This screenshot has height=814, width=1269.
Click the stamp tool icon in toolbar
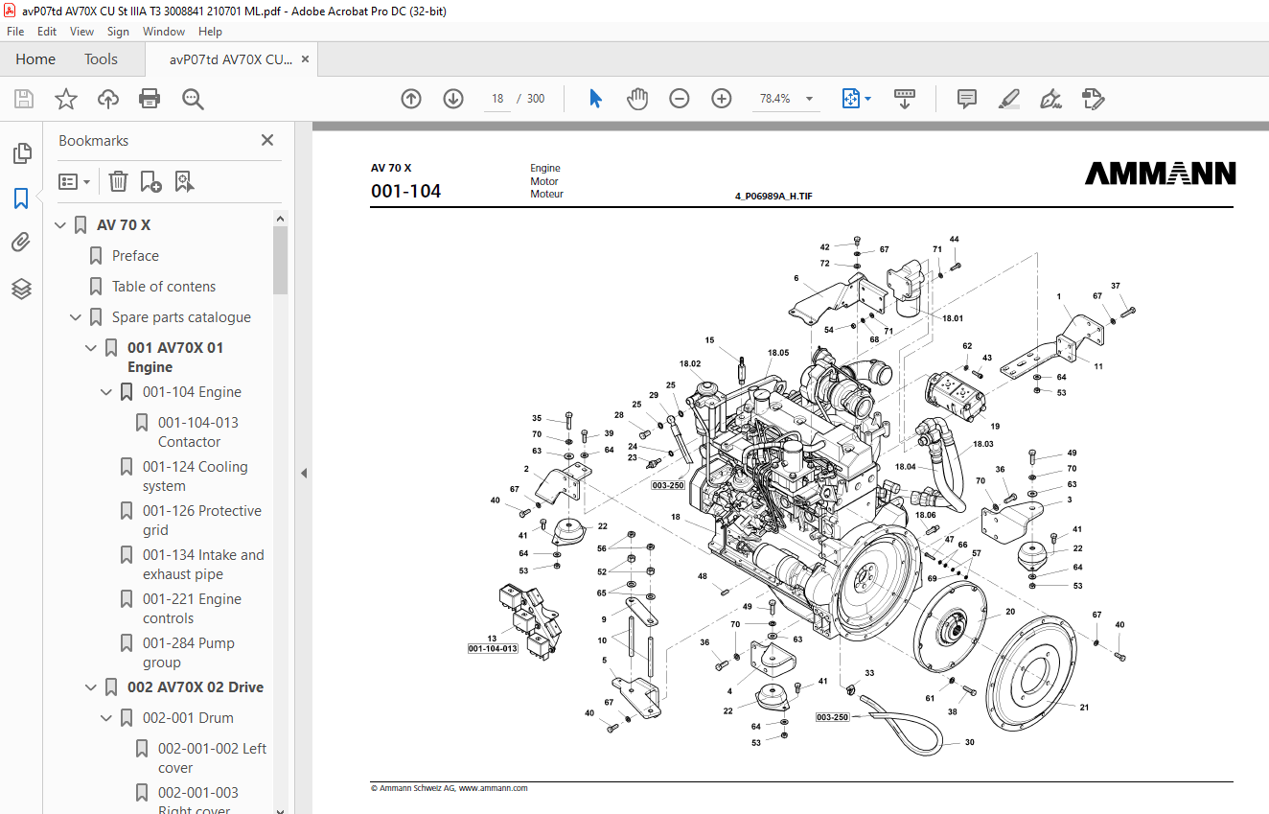tap(1094, 99)
